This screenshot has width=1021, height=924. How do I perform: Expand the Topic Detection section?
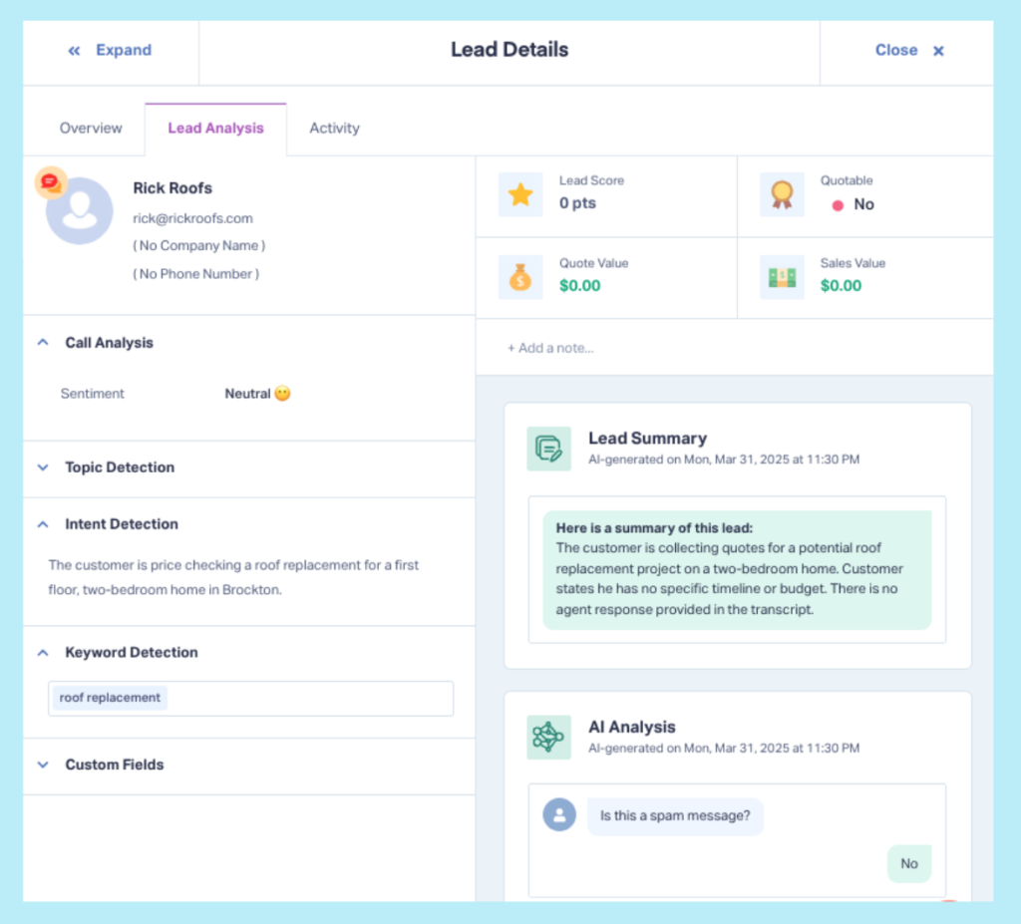(x=42, y=466)
